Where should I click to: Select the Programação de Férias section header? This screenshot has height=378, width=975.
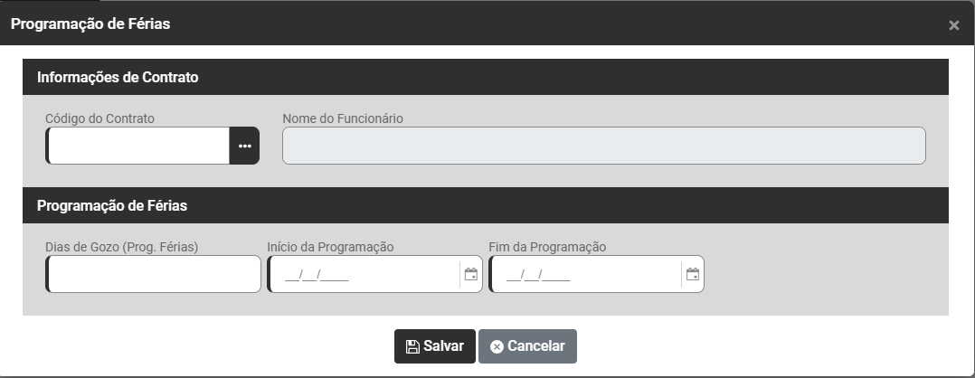[x=112, y=206]
